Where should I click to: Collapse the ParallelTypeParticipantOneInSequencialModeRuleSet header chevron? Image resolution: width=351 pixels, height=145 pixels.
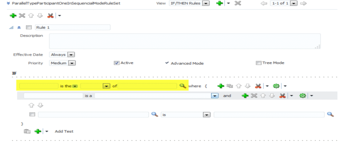click(9, 3)
